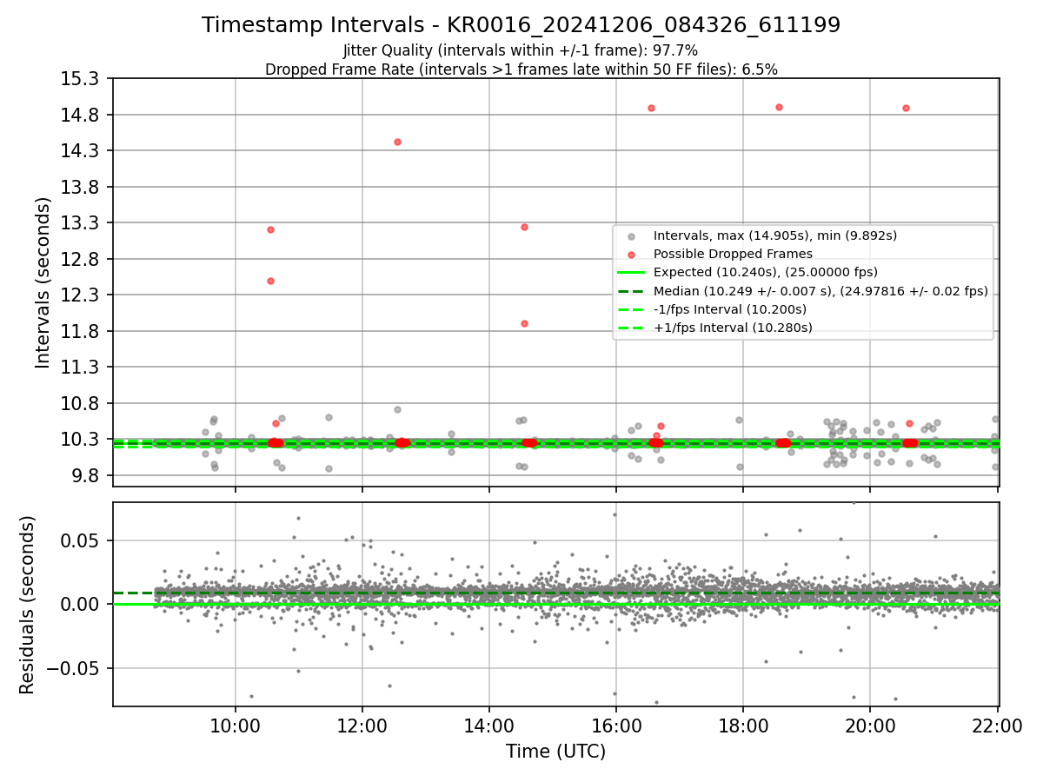Click the dashed line sample beside '+1/fps Interval'

click(632, 328)
